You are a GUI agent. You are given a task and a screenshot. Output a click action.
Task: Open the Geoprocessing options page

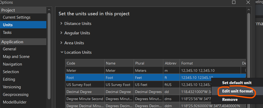pos(16,95)
